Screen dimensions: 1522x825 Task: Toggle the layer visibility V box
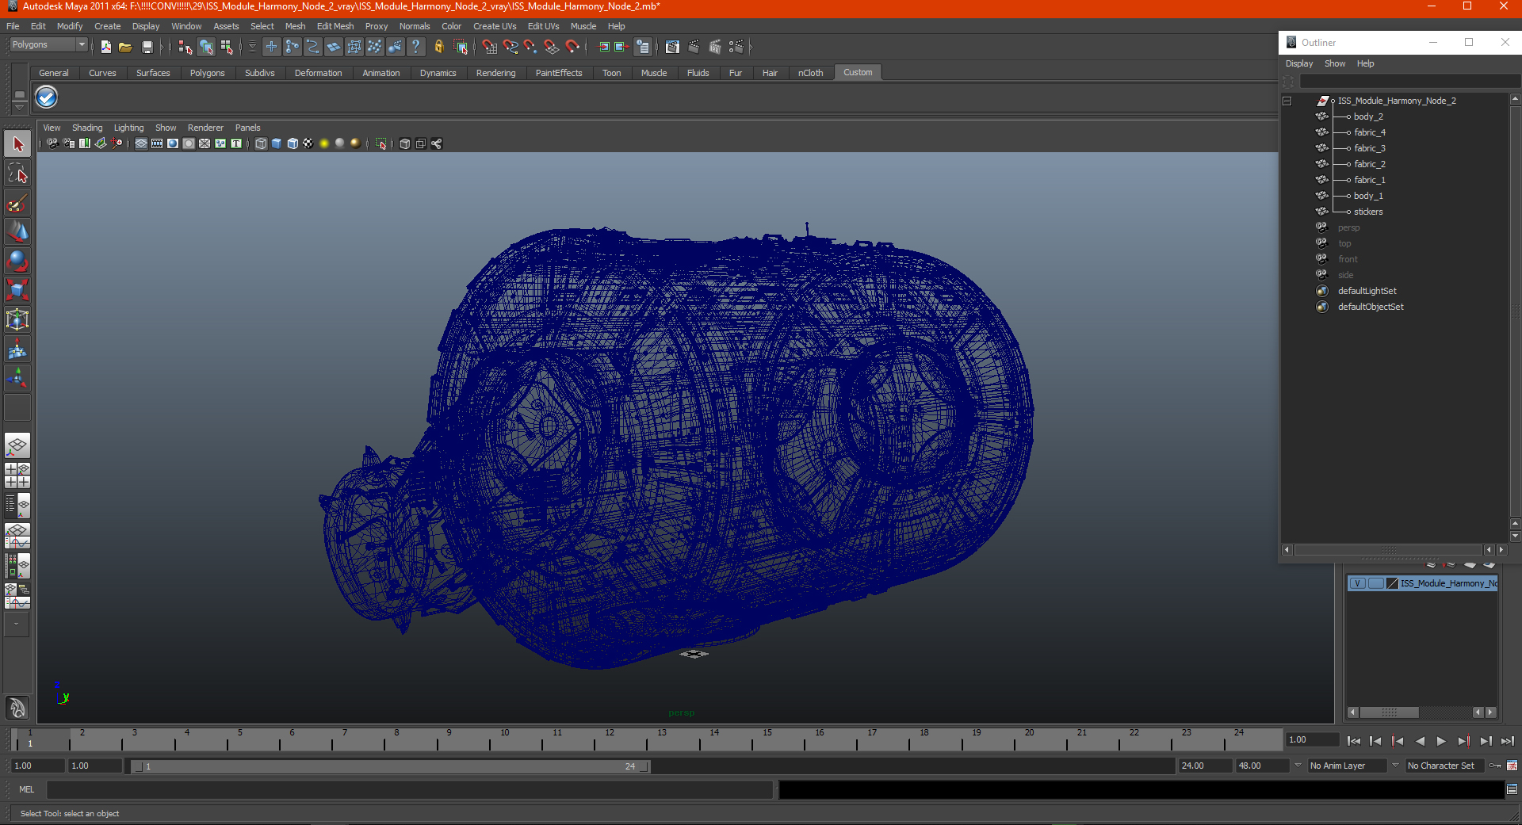(1357, 583)
